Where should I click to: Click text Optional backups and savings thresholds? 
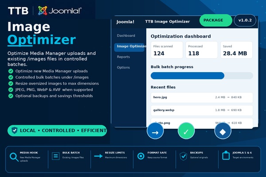coord(54,96)
